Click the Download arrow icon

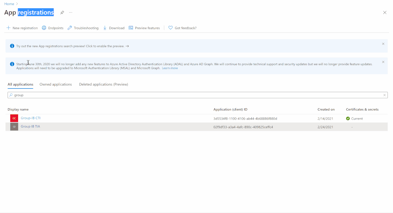tap(105, 28)
